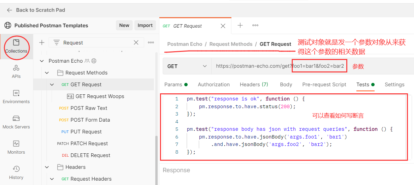The height and width of the screenshot is (185, 414).
Task: Open the Mock Servers sidebar panel
Action: tap(16, 122)
